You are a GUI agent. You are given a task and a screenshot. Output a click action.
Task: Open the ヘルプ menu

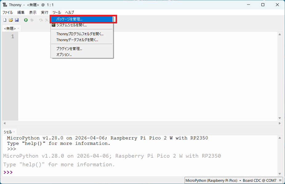70,12
